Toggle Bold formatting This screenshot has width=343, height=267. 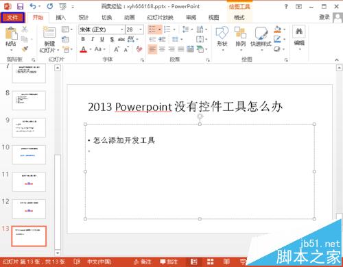83,39
